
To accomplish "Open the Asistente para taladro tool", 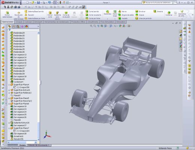I will pos(57,15).
